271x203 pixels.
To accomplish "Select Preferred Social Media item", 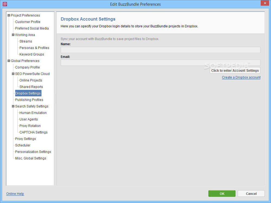I will click(x=32, y=28).
